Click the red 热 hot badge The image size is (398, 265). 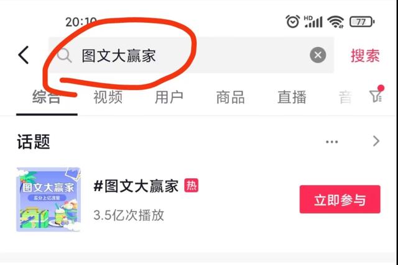(191, 185)
